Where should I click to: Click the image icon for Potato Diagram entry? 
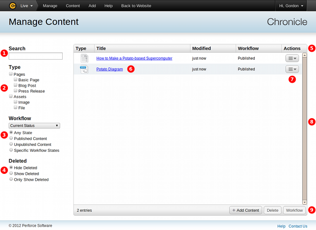84,69
